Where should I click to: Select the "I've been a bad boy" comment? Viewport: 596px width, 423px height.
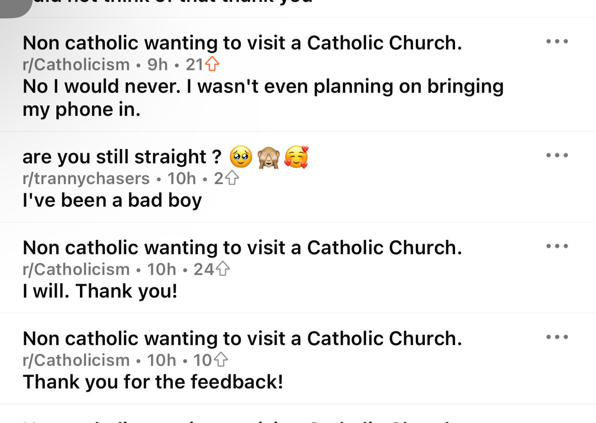click(x=112, y=200)
